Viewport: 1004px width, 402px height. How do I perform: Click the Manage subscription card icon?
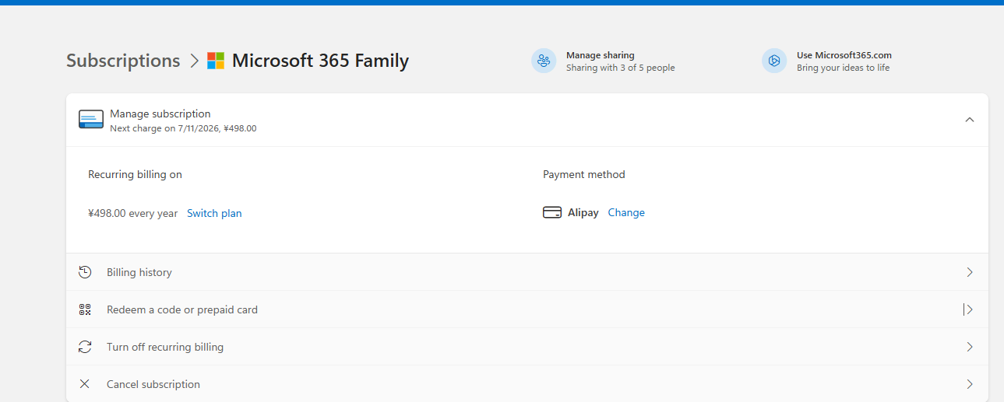tap(91, 120)
